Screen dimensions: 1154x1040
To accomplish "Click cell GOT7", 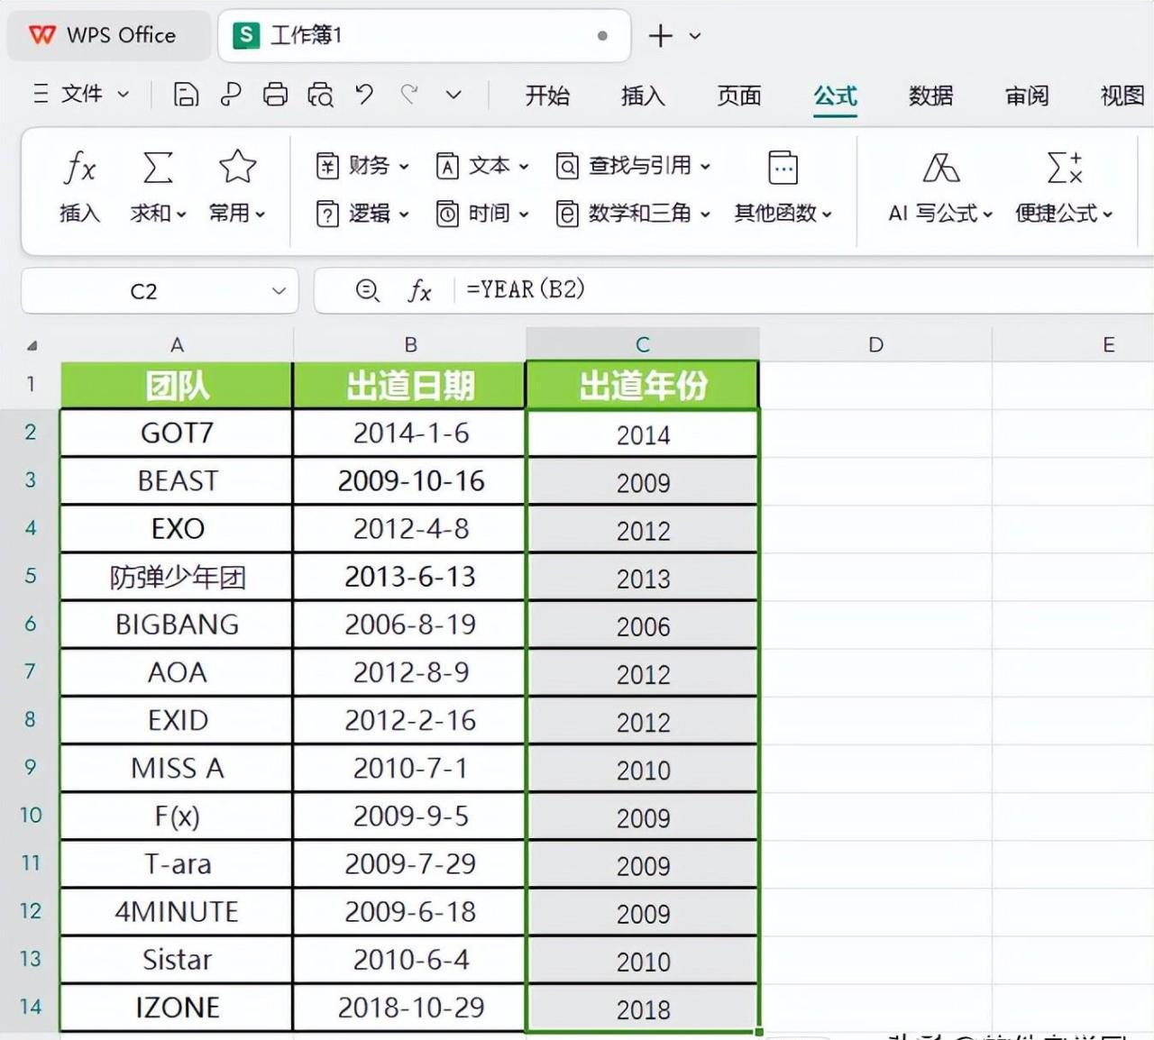I will pyautogui.click(x=177, y=433).
